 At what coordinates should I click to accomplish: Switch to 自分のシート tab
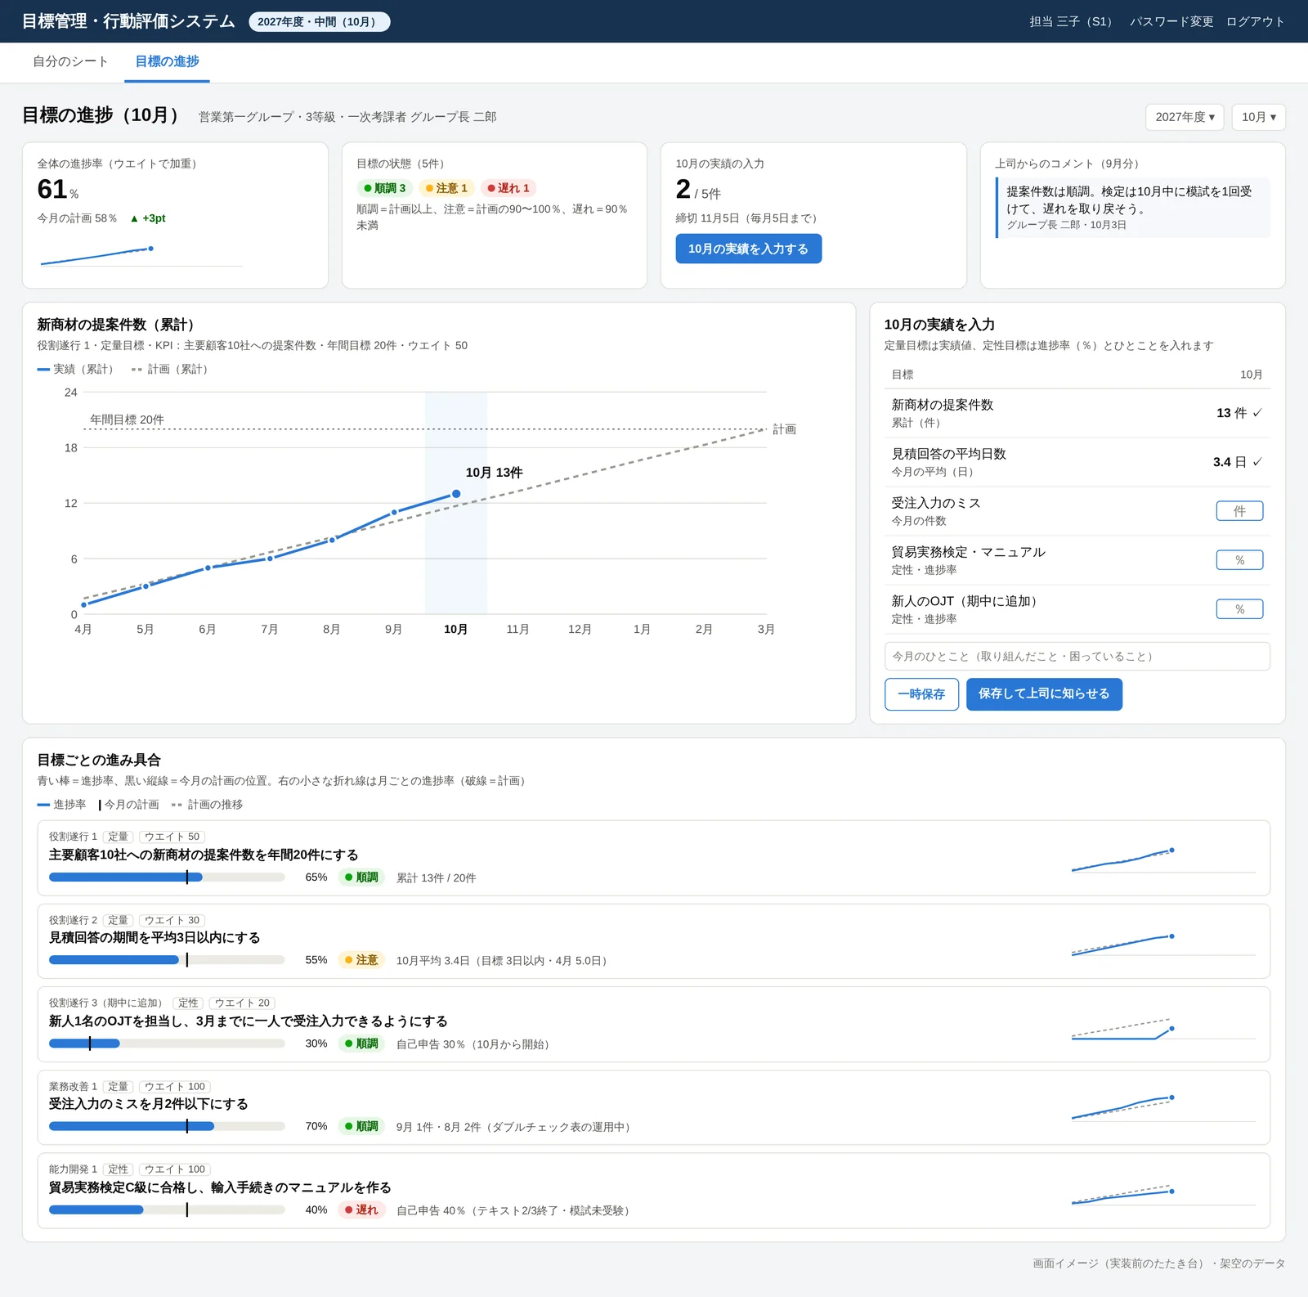pyautogui.click(x=70, y=62)
